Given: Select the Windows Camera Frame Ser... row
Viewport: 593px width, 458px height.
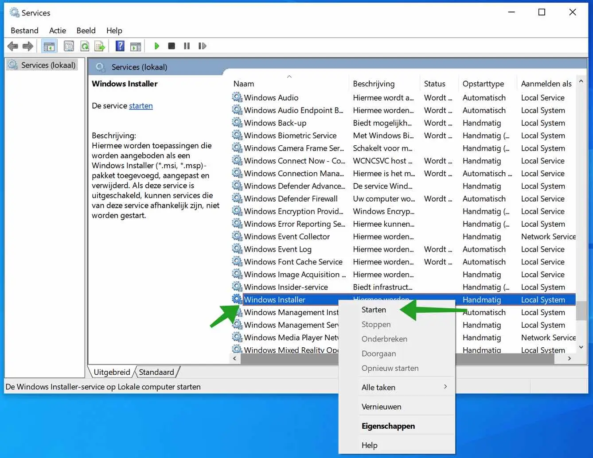Looking at the screenshot, I should (x=403, y=148).
